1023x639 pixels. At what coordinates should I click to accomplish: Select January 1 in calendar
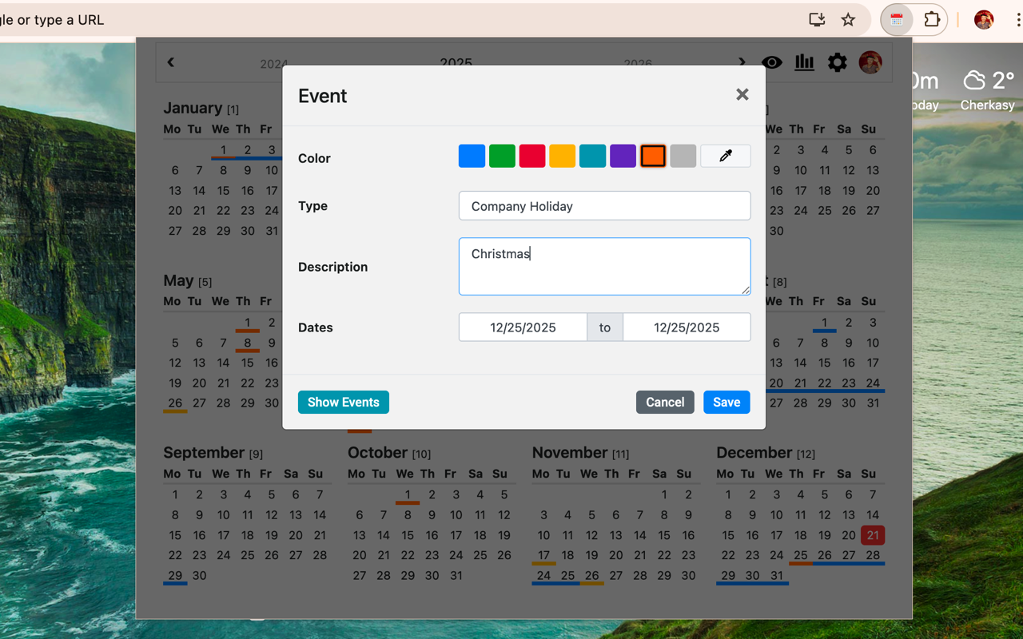pyautogui.click(x=223, y=149)
